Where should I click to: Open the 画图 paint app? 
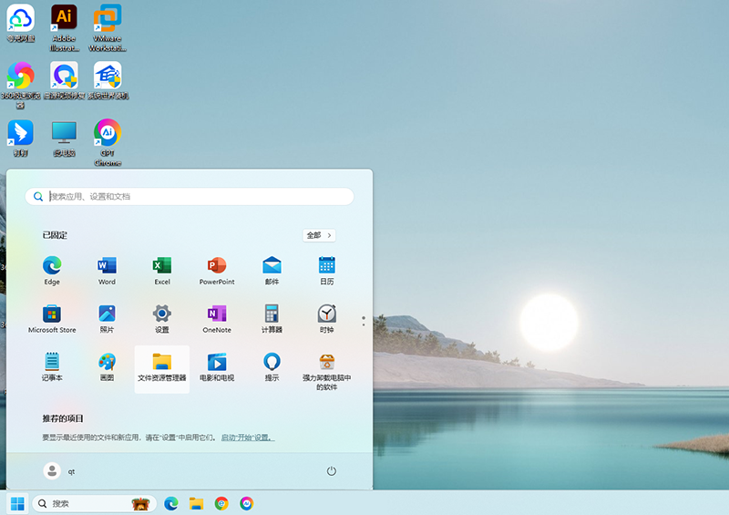tap(107, 367)
